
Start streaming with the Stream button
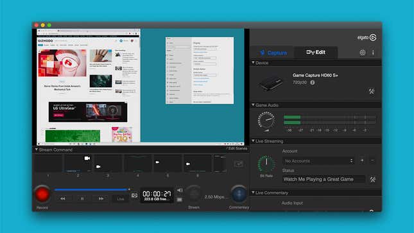(x=194, y=194)
